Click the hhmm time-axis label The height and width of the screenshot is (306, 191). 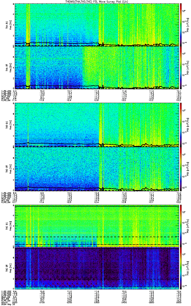[x=4, y=302]
